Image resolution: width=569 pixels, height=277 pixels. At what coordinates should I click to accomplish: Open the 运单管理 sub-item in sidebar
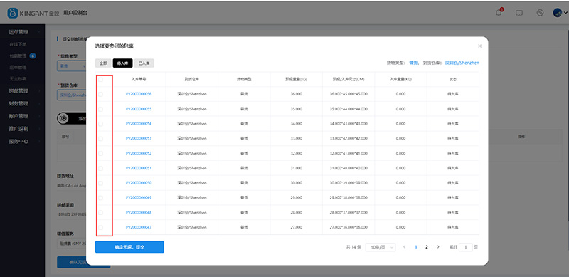18,67
